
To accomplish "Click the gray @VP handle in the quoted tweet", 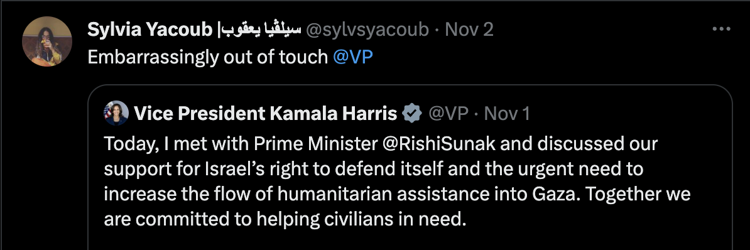I will tap(448, 114).
